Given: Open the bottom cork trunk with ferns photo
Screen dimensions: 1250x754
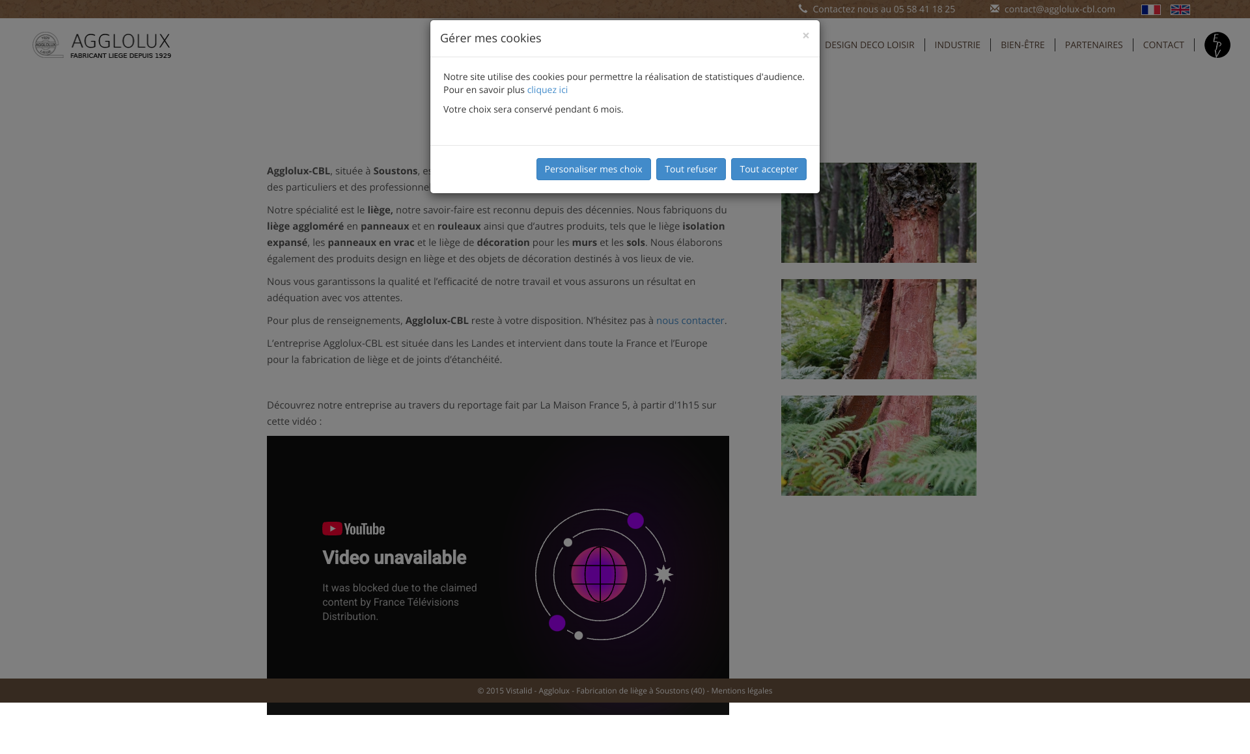Looking at the screenshot, I should (x=878, y=446).
